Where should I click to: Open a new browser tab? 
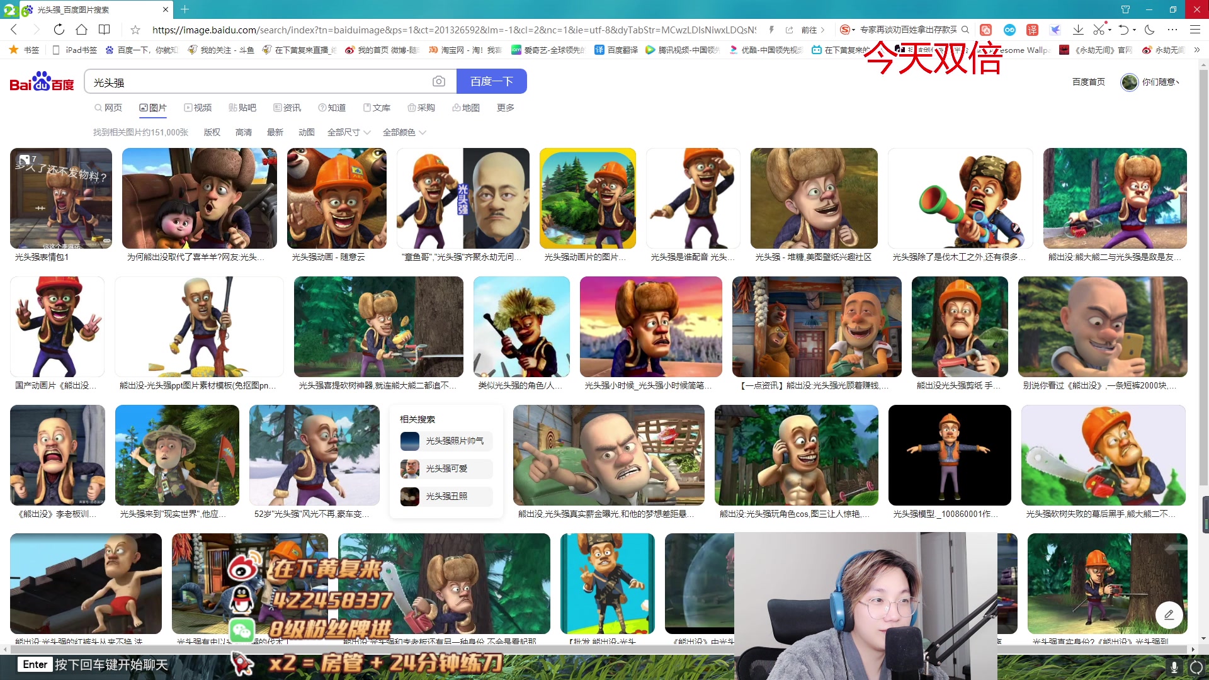184,9
